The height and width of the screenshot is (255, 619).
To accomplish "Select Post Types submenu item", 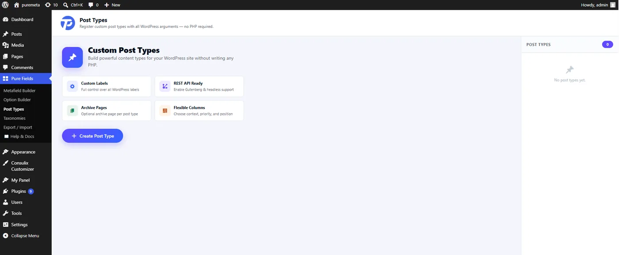I will [14, 109].
